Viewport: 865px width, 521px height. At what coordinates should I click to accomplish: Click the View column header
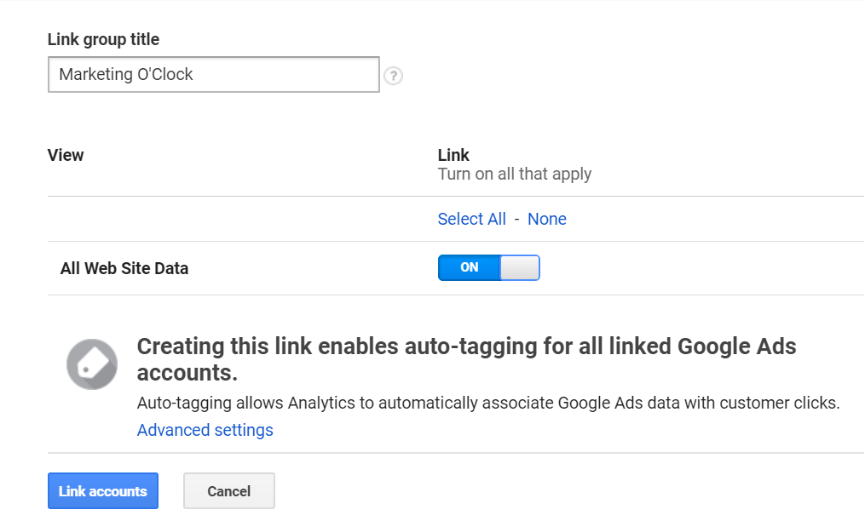[66, 155]
